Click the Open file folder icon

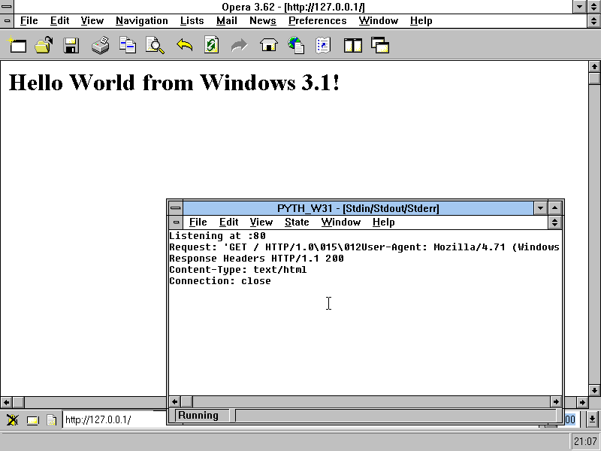tap(44, 46)
